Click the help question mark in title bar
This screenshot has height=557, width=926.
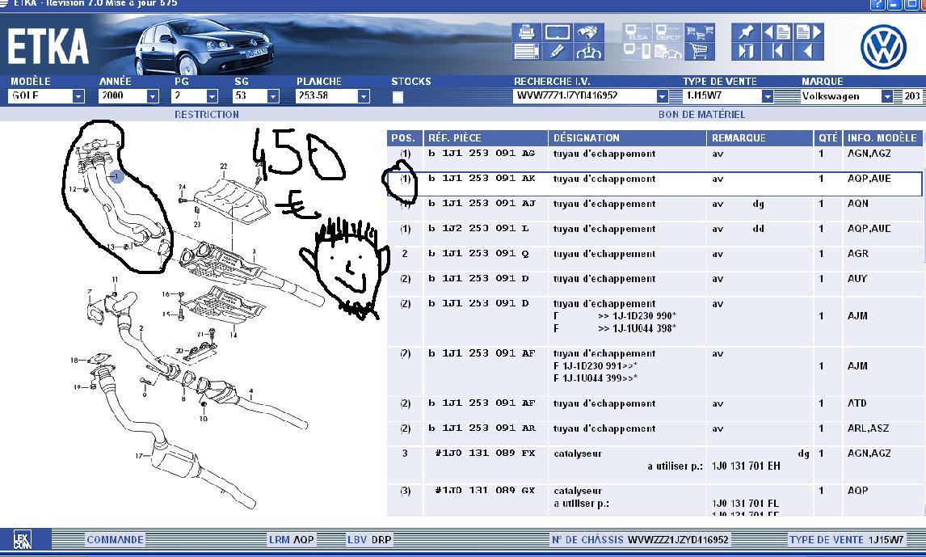878,3
